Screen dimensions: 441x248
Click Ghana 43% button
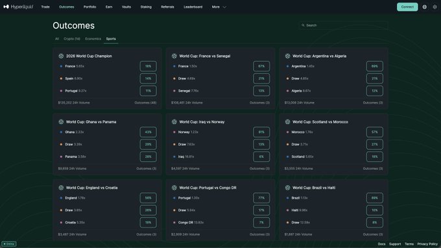click(149, 132)
